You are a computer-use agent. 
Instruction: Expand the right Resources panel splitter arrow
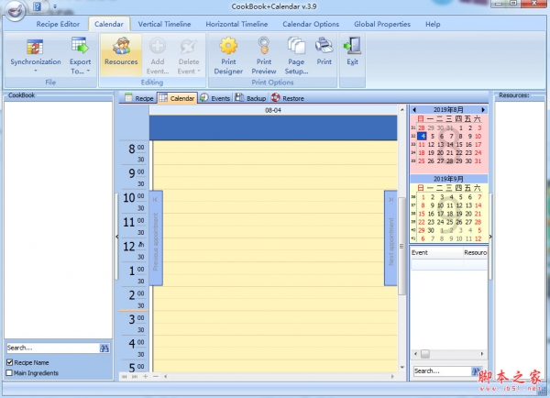(x=490, y=237)
